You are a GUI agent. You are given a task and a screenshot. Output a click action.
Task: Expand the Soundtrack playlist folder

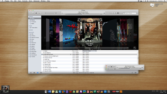(x=29, y=55)
